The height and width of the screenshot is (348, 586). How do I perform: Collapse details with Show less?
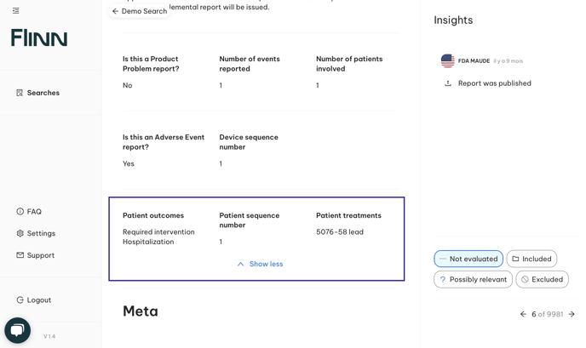tap(260, 264)
